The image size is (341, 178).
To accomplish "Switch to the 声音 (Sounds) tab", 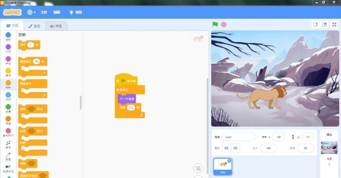I will coord(56,26).
